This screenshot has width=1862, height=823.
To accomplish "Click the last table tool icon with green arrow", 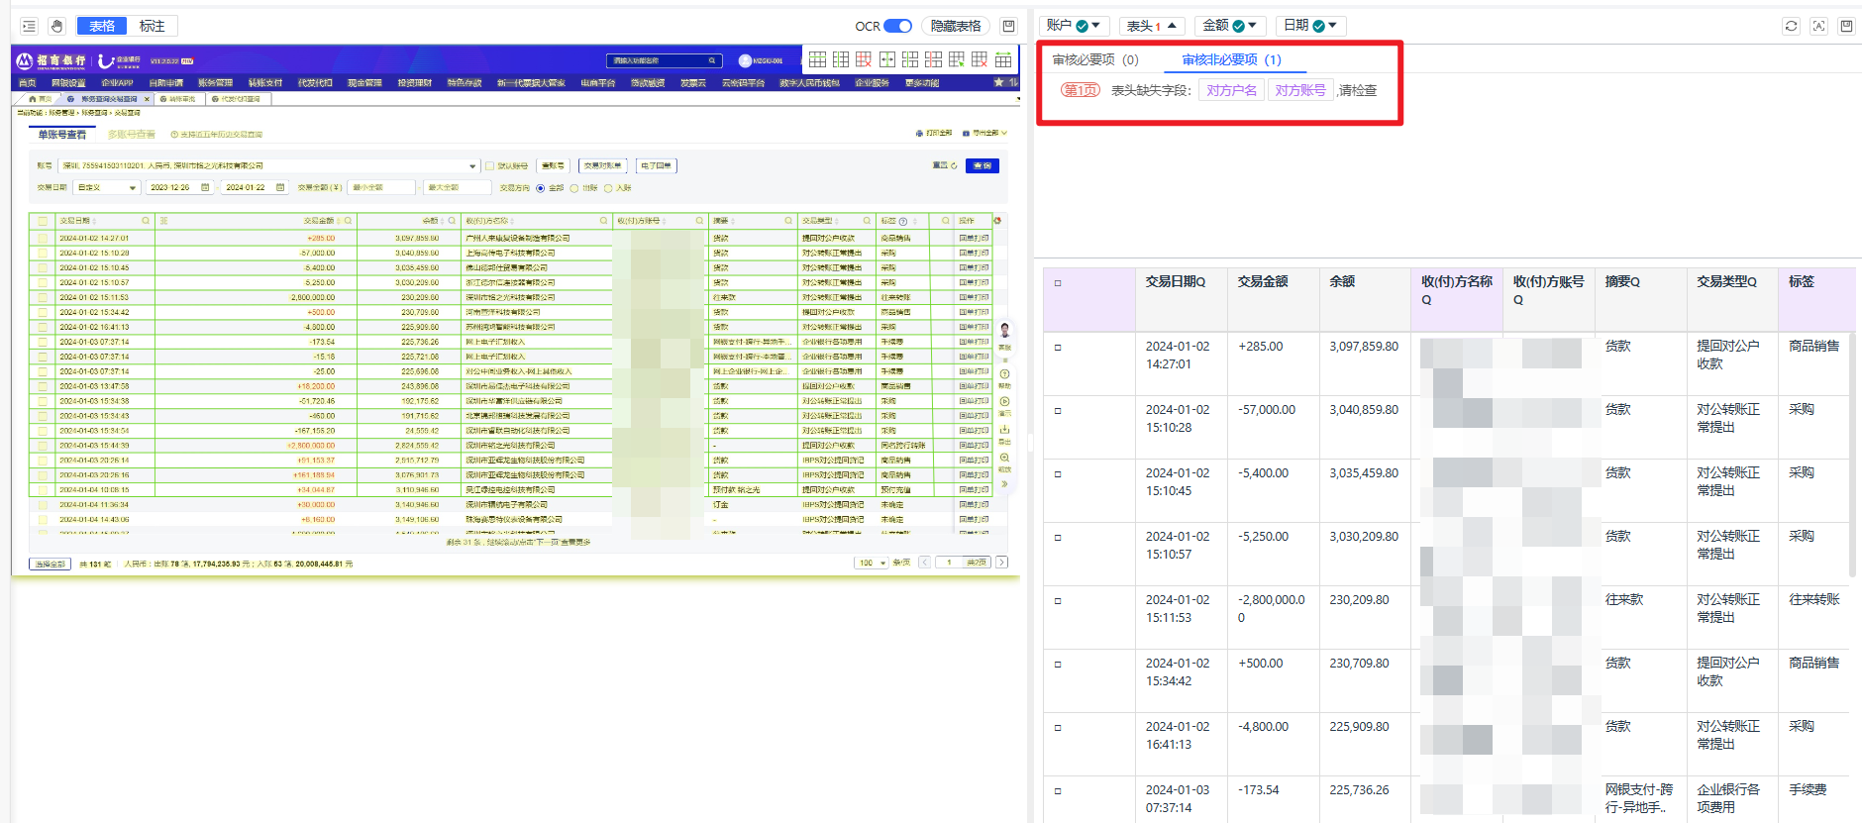I will tap(1003, 60).
